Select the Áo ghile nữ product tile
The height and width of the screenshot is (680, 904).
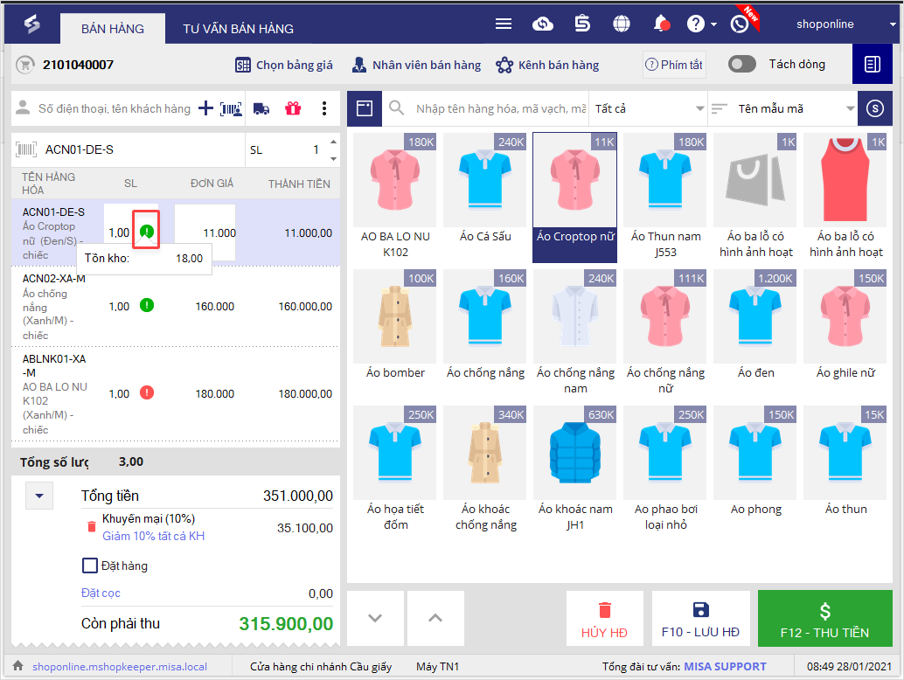(x=845, y=333)
